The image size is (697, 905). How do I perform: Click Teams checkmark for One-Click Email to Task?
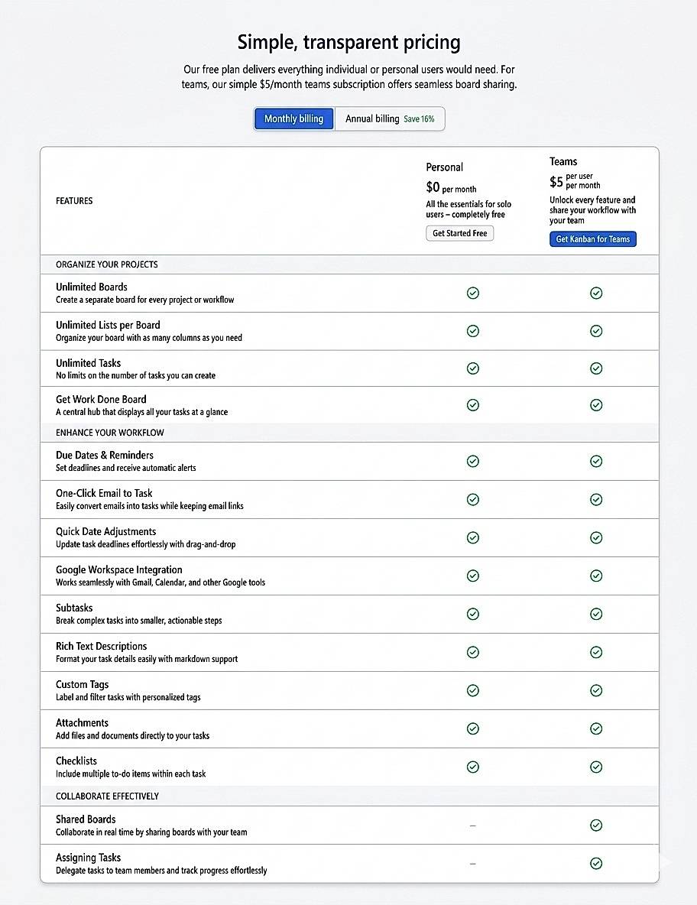pyautogui.click(x=596, y=499)
